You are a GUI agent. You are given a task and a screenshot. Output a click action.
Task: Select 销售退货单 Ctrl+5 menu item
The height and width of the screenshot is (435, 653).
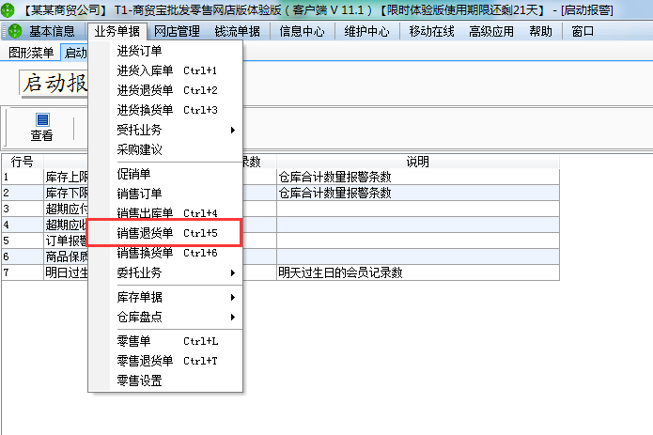coord(164,233)
